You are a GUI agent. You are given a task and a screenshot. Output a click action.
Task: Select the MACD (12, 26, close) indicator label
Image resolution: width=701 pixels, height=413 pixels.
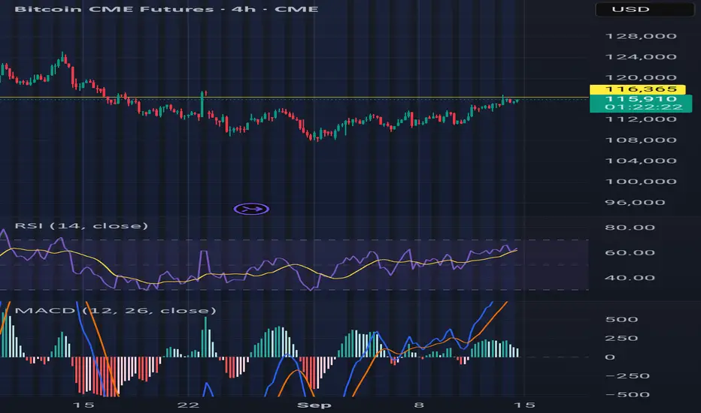pos(115,310)
